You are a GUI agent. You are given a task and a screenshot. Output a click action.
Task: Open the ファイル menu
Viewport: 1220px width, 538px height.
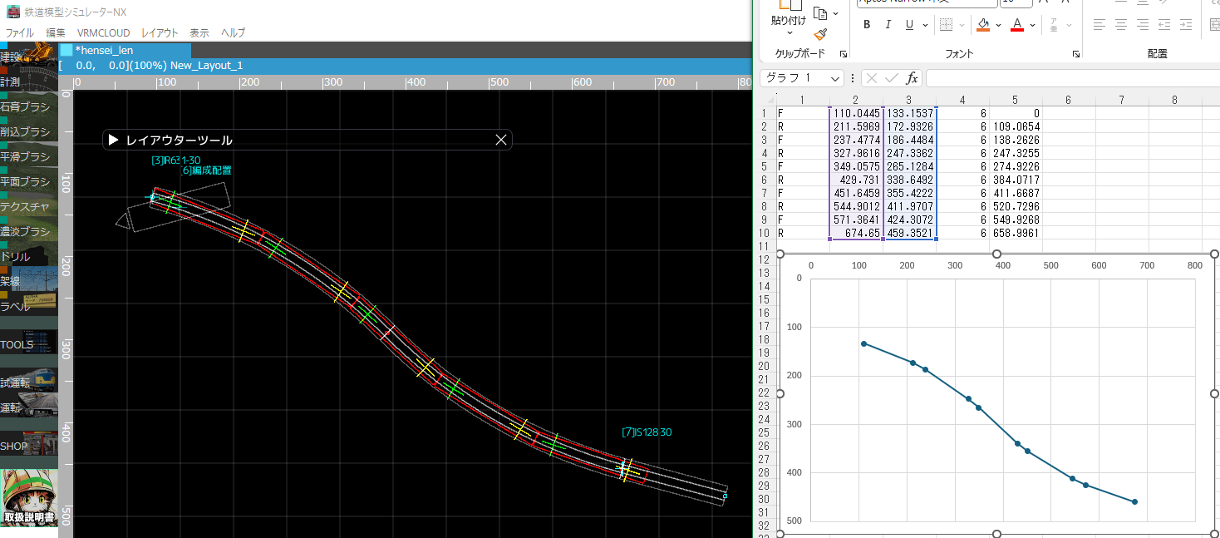(x=20, y=33)
